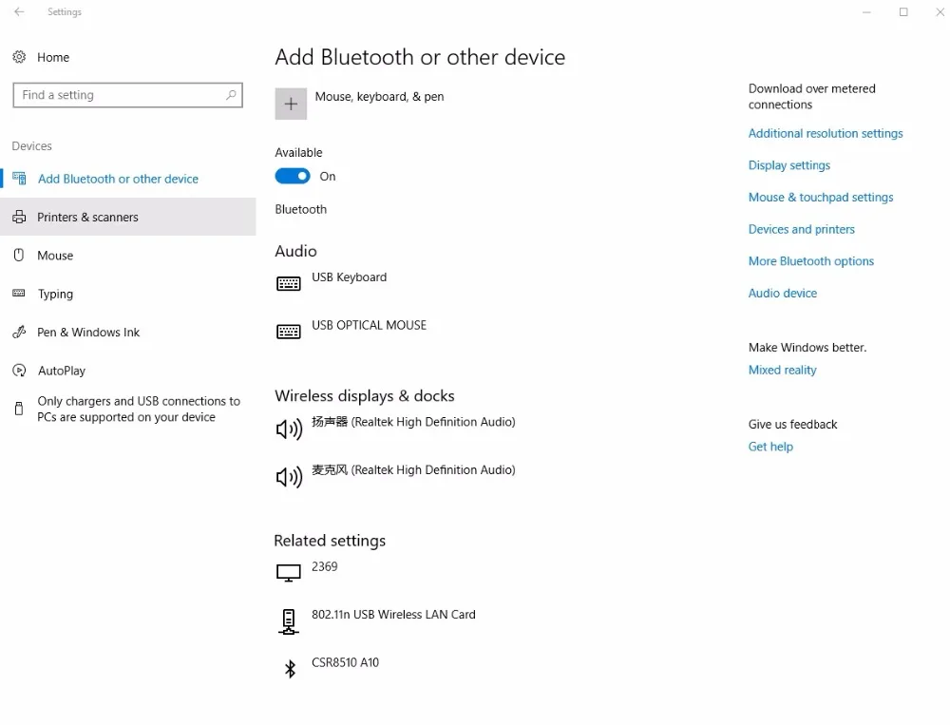The height and width of the screenshot is (725, 950).
Task: Click the Bluetooth icon beside CSR8510 A10
Action: [x=291, y=670]
